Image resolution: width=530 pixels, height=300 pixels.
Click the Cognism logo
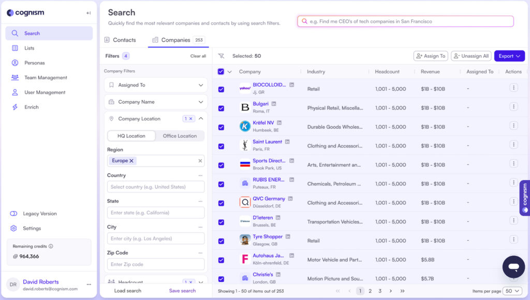point(26,12)
